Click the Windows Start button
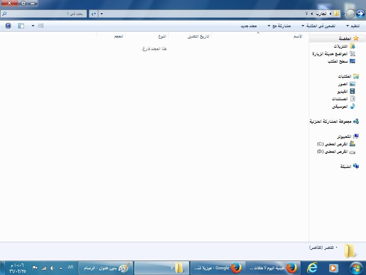366x275 pixels. 356,268
